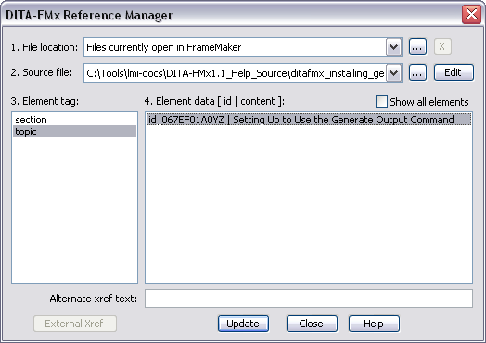
Task: Select the section element tag
Action: coord(74,120)
